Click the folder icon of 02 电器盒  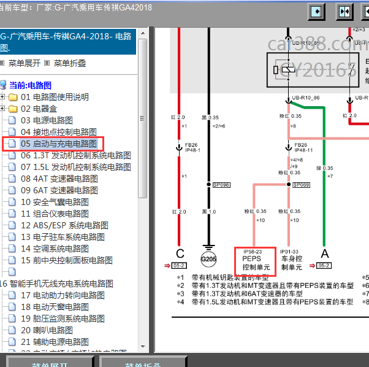pyautogui.click(x=13, y=109)
